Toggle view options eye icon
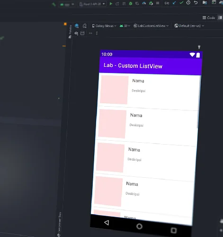 pyautogui.click(x=76, y=33)
